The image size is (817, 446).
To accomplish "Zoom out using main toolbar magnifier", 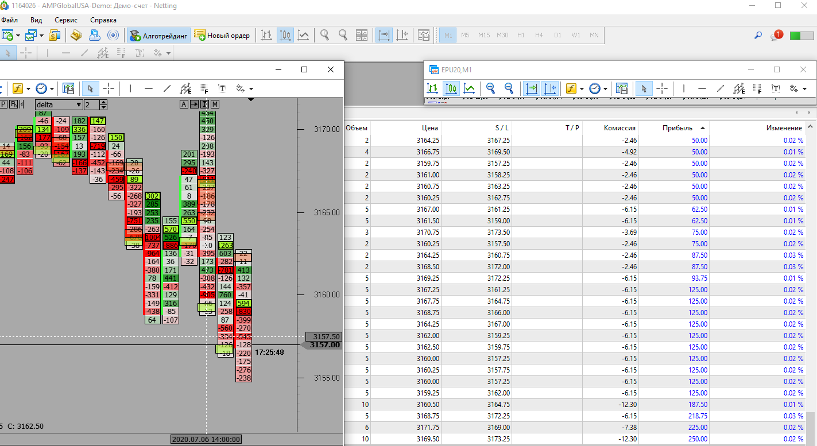I will pyautogui.click(x=343, y=36).
